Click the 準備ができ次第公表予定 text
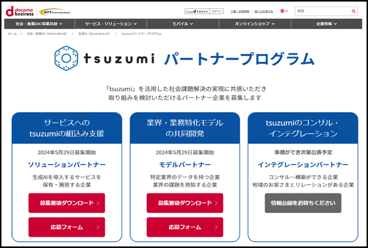 pos(303,152)
